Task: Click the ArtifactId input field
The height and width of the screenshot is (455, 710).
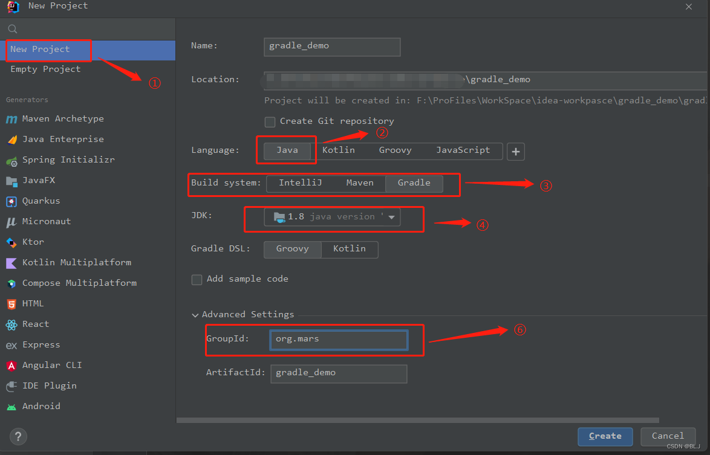Action: (339, 373)
